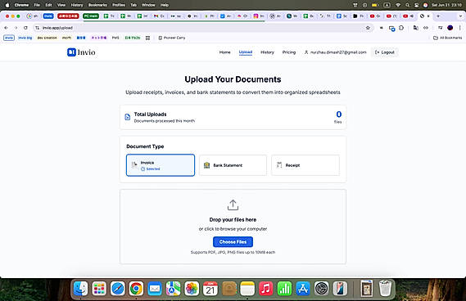Open the apps grid icon in bookmarks bar
This screenshot has height=301, width=466.
pyautogui.click(x=147, y=38)
